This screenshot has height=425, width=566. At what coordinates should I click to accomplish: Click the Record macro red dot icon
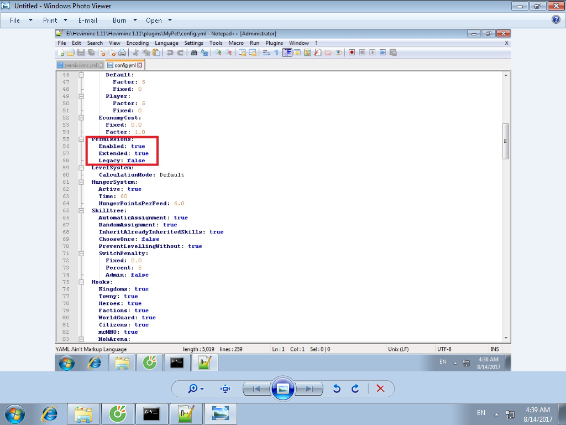352,53
